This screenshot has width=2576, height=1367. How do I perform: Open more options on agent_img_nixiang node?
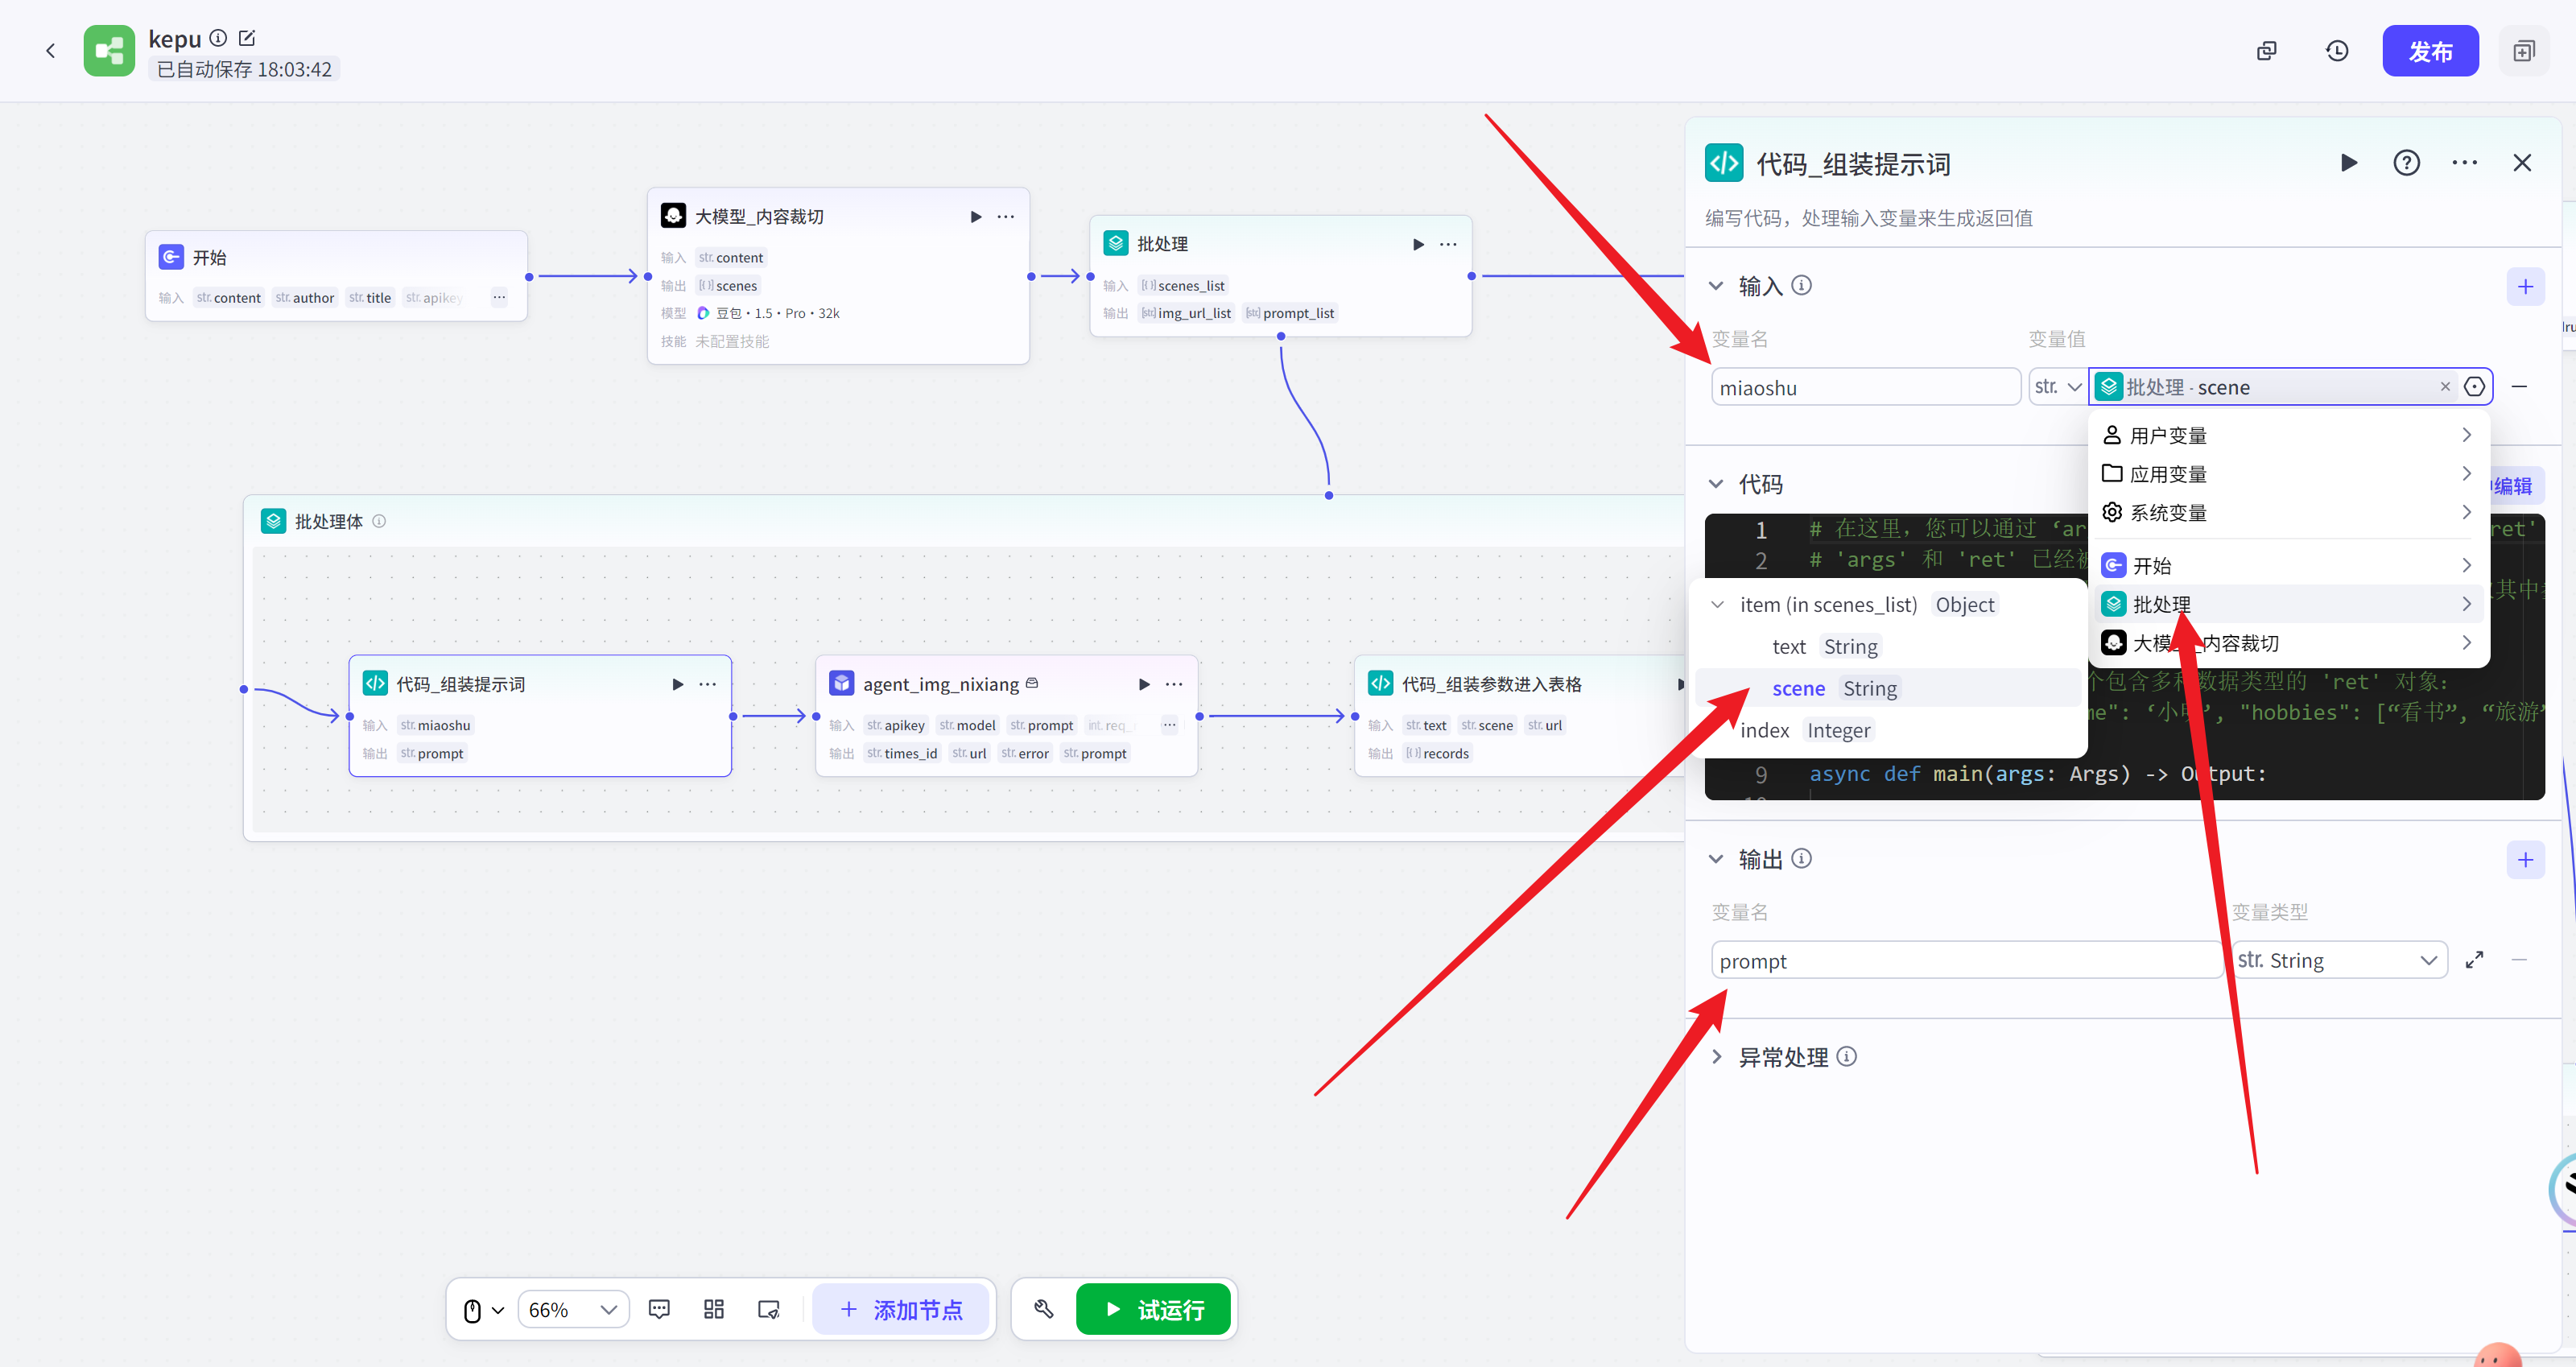[1174, 684]
